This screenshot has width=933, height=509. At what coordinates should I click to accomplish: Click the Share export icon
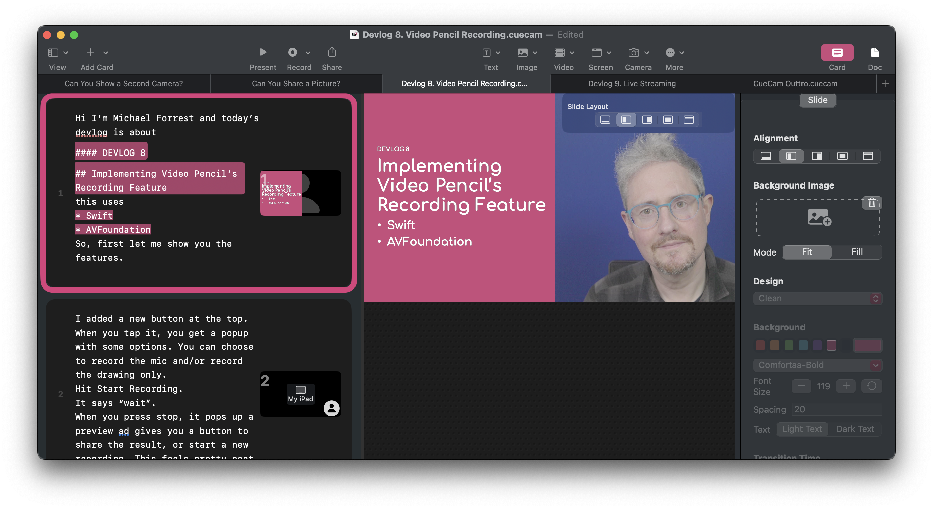(332, 52)
